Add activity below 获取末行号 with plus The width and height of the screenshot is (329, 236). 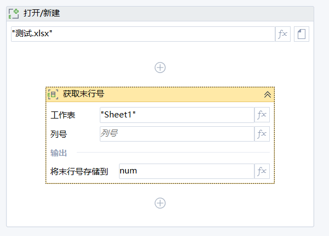160,203
